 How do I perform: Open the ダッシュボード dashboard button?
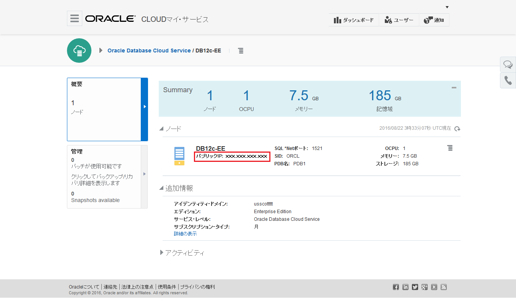[354, 20]
